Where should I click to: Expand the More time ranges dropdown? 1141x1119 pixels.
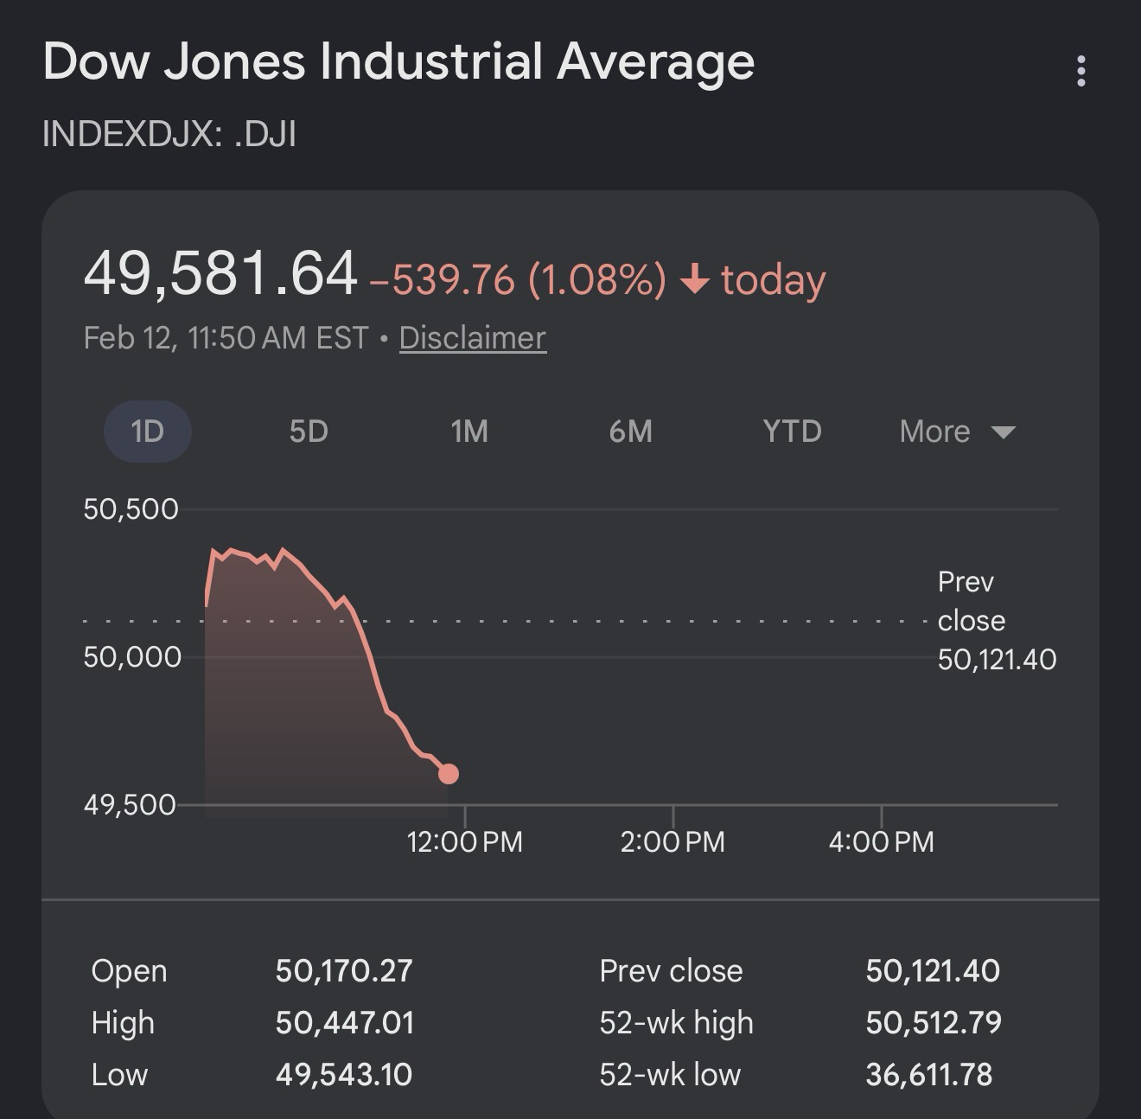click(x=957, y=431)
